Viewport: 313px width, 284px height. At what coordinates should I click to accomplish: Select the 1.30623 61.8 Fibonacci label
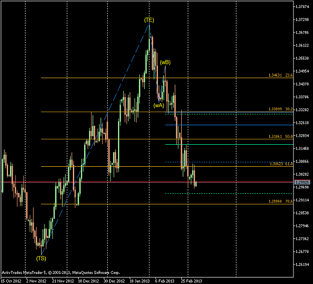click(281, 164)
